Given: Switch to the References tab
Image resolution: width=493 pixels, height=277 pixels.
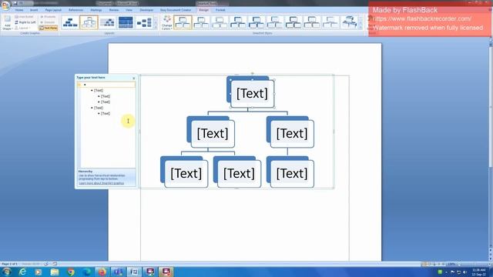Looking at the screenshot, I should coord(75,10).
